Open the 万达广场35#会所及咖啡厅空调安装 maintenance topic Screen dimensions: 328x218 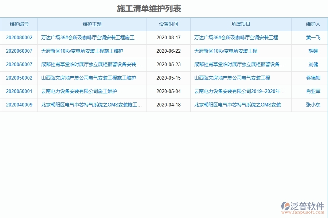pos(90,37)
